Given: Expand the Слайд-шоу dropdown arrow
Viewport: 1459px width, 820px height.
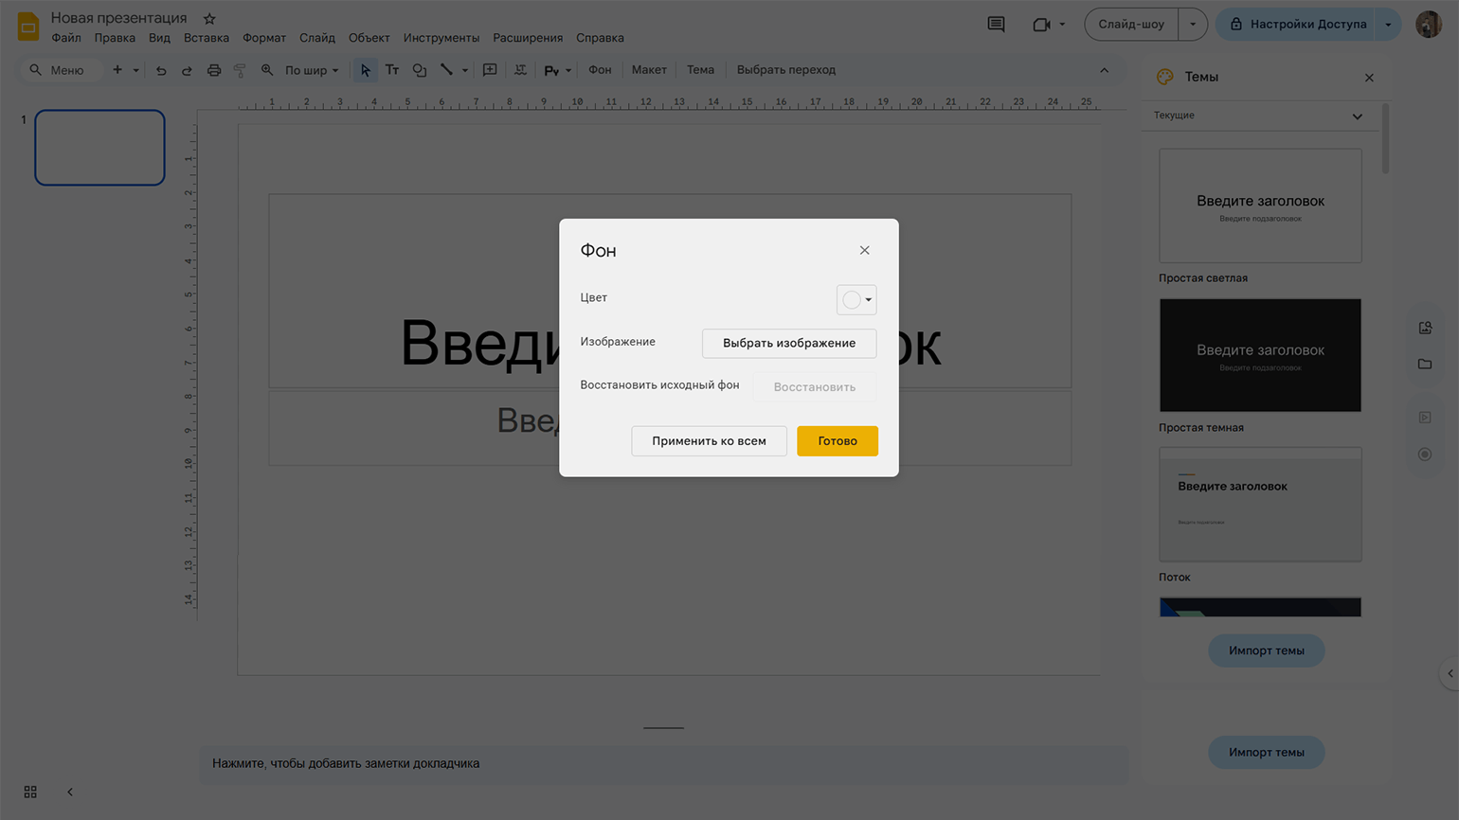Looking at the screenshot, I should [1192, 25].
